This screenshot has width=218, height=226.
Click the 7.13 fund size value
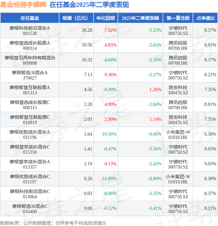click(88, 75)
